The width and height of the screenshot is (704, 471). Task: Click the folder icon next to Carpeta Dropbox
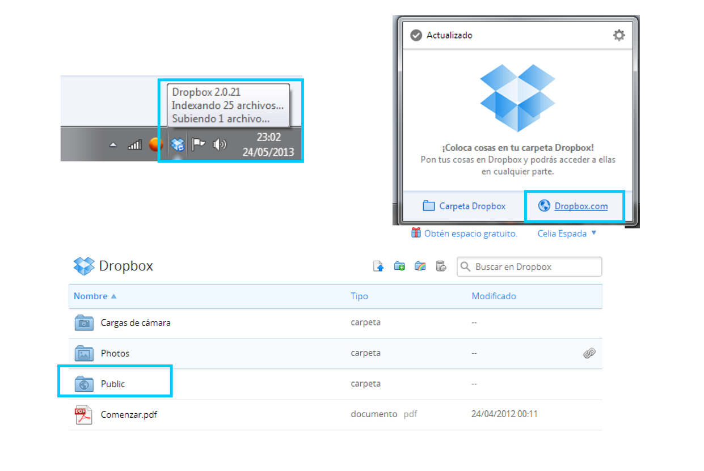tap(429, 206)
